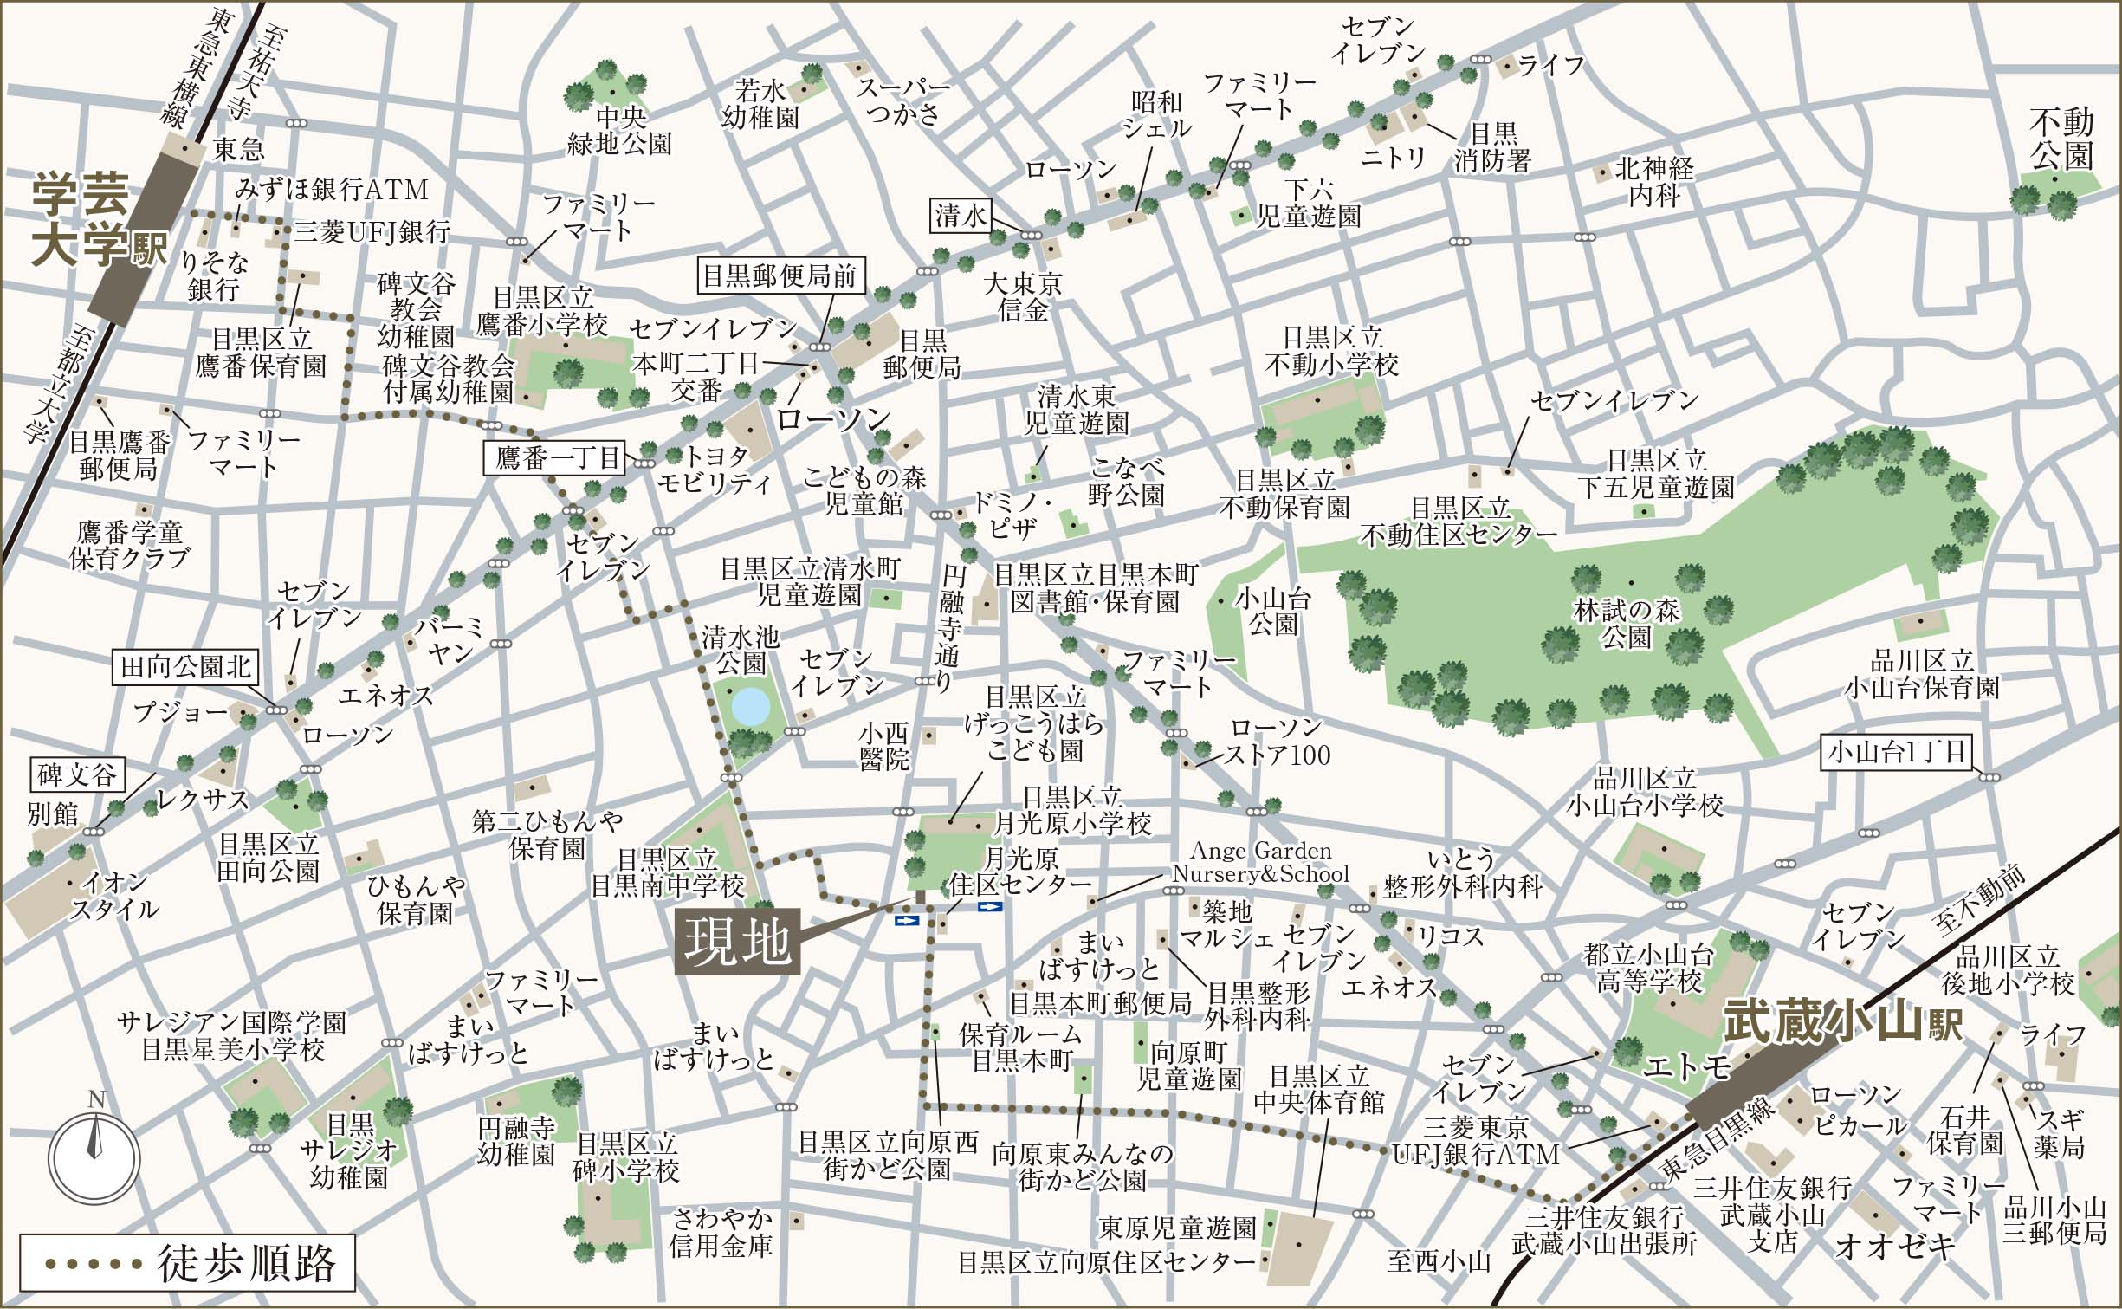Click the プジョー dealer label

pyautogui.click(x=180, y=713)
